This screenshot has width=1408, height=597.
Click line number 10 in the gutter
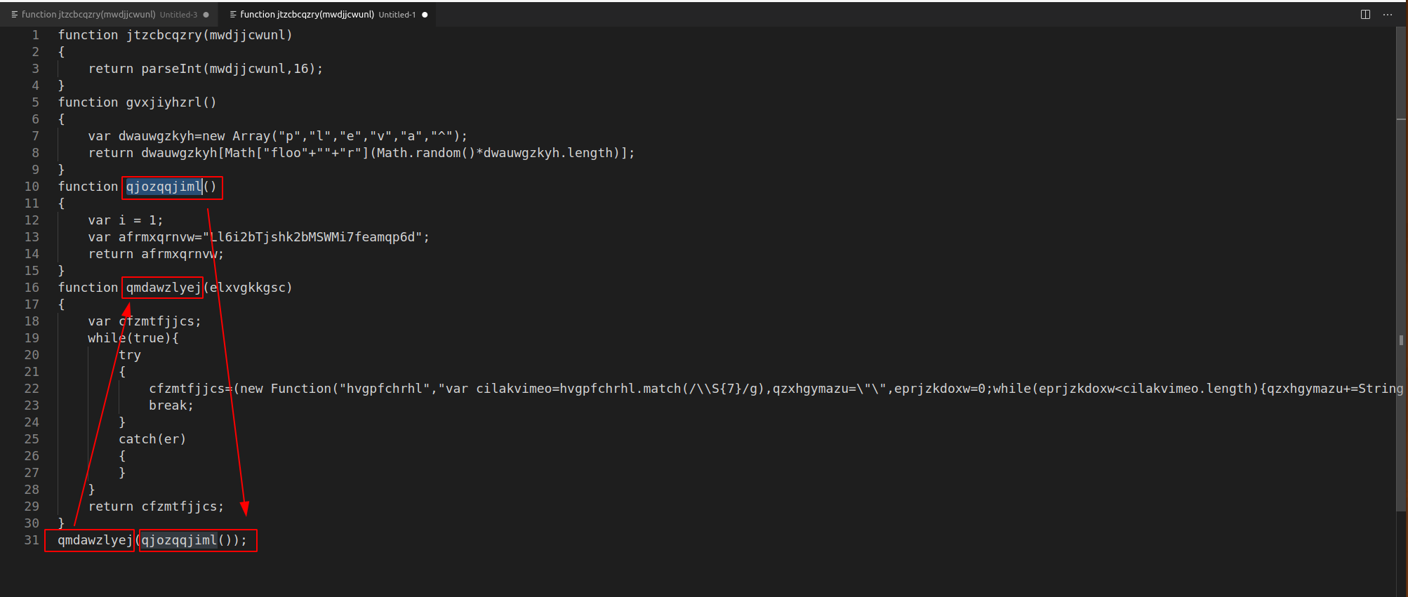[x=32, y=187]
